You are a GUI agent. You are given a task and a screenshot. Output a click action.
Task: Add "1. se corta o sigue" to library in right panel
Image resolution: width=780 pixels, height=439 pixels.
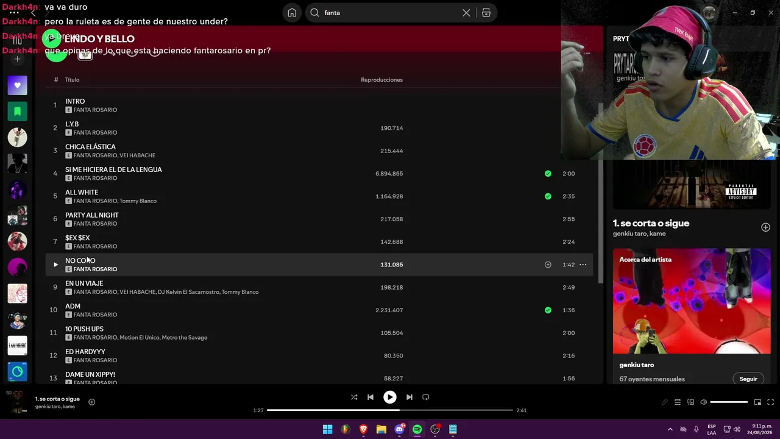click(x=765, y=227)
